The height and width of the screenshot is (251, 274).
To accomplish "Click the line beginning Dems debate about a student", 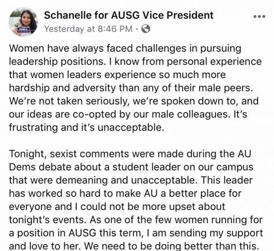I will tap(131, 167).
